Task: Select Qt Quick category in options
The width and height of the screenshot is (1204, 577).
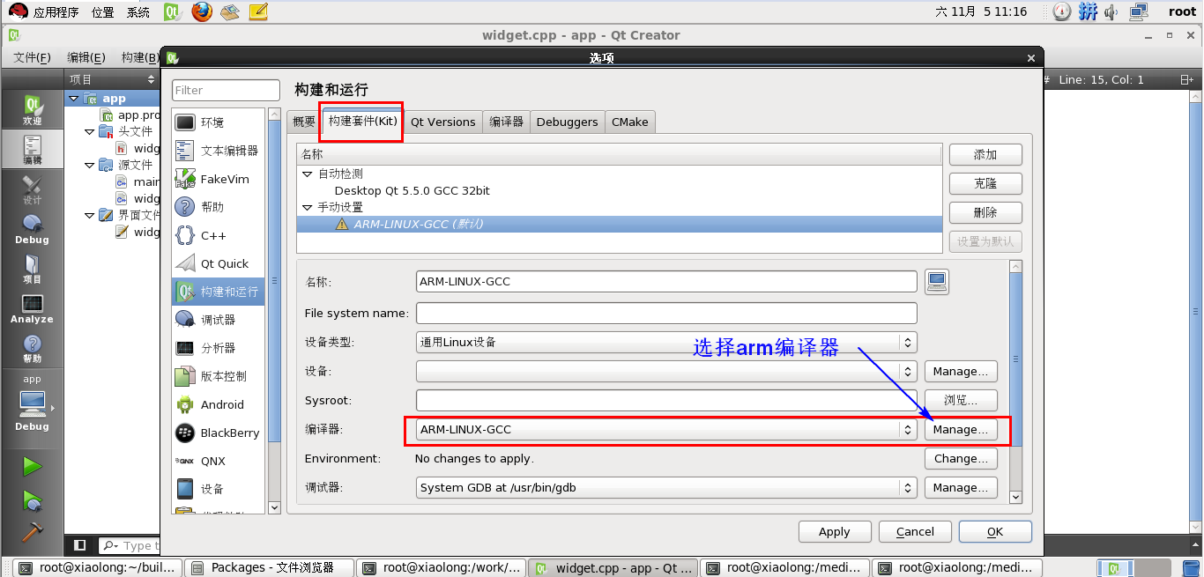Action: pyautogui.click(x=219, y=263)
